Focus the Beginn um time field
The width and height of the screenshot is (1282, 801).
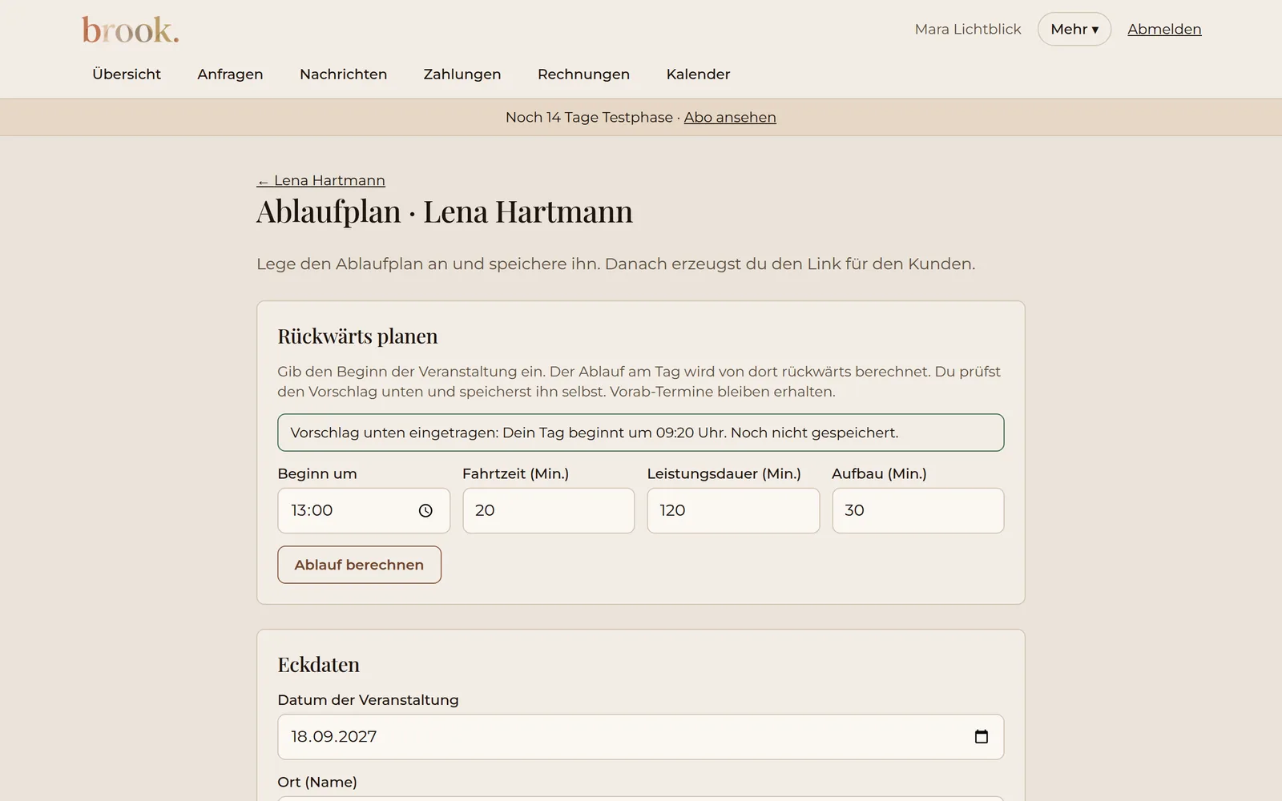[364, 511]
